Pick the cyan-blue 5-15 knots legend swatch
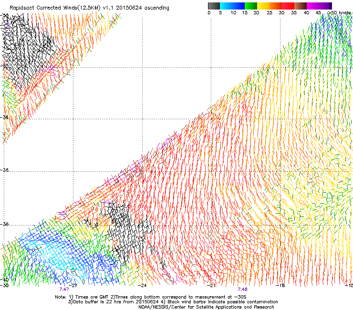 click(x=232, y=6)
